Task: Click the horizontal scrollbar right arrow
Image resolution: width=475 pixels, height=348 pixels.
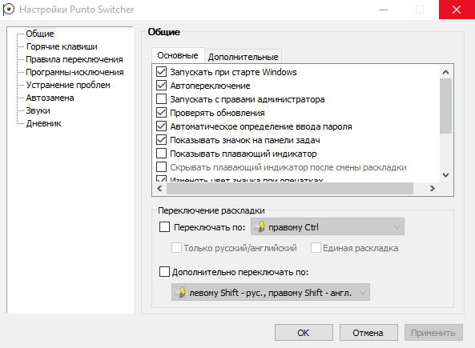Action: [433, 188]
